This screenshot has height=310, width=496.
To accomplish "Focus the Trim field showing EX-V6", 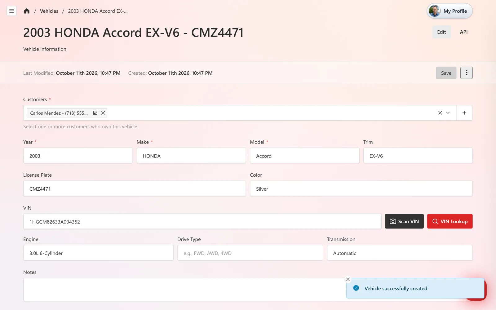I will (418, 156).
